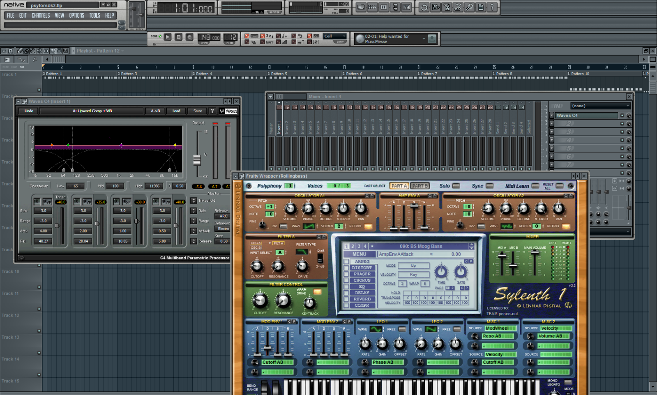This screenshot has width=657, height=395.
Task: Switch to PART B in Sylenth1
Action: [x=420, y=186]
